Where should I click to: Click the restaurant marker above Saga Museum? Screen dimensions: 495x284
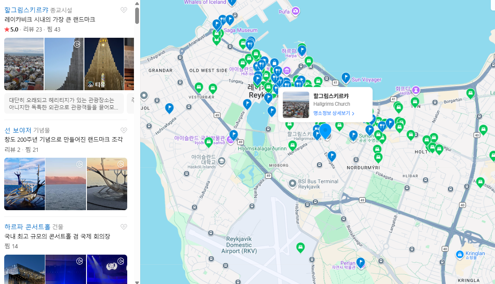coord(223,20)
